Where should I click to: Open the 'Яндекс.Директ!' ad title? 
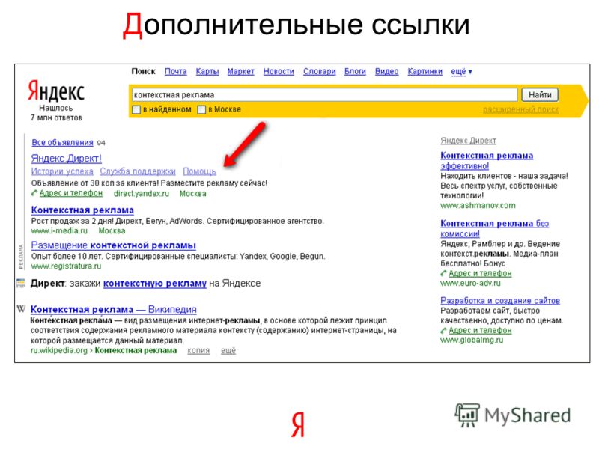tap(67, 158)
